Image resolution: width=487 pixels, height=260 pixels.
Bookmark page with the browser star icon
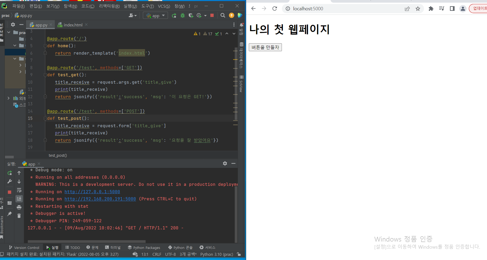418,9
